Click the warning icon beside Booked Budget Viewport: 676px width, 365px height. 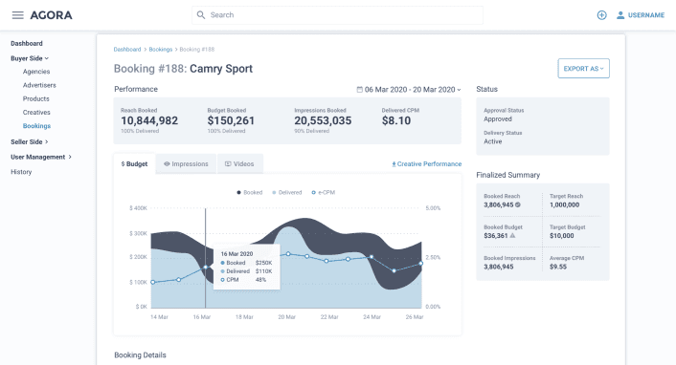[512, 235]
